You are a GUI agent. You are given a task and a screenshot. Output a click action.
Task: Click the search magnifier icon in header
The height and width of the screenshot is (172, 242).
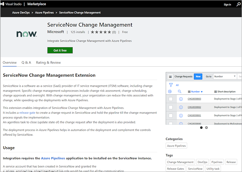[238, 4]
